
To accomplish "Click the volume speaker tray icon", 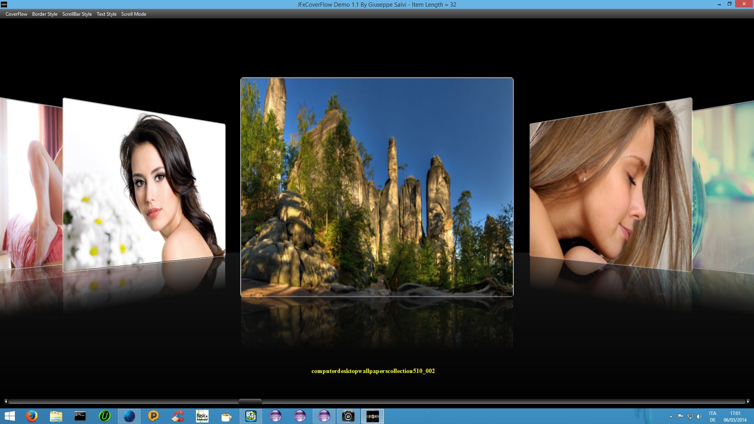I will point(699,417).
